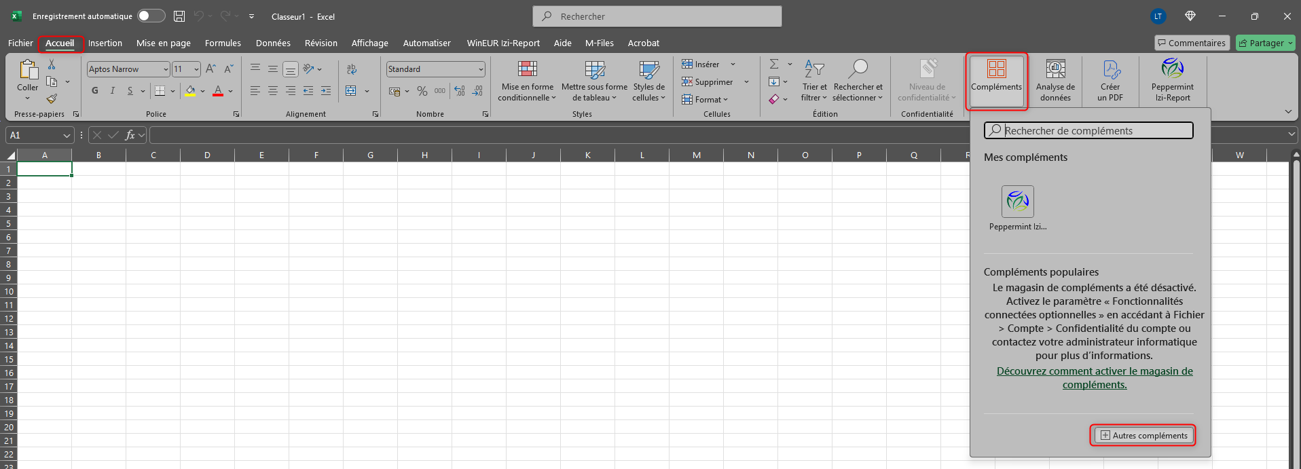Open the Aptos Narrow font name dropdown
1301x469 pixels.
[166, 69]
